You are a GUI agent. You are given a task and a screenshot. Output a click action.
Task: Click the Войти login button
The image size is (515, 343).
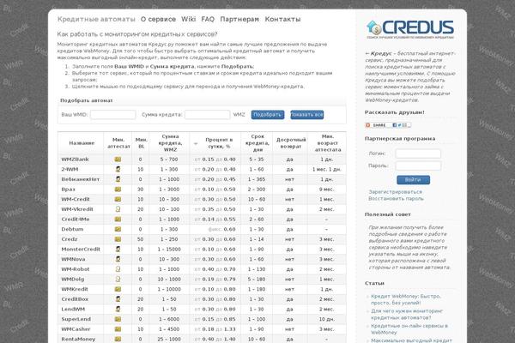pos(413,180)
